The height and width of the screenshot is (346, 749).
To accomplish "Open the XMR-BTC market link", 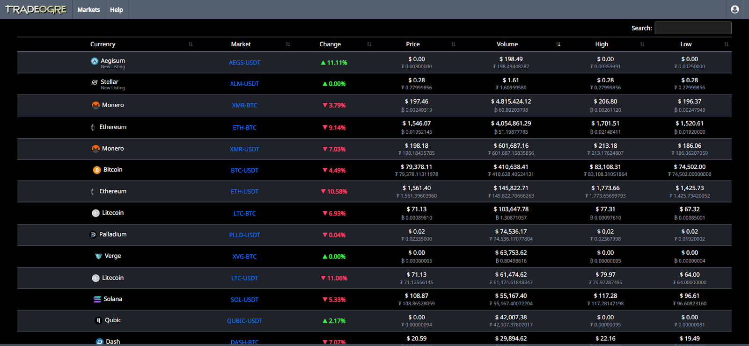I will click(x=244, y=105).
